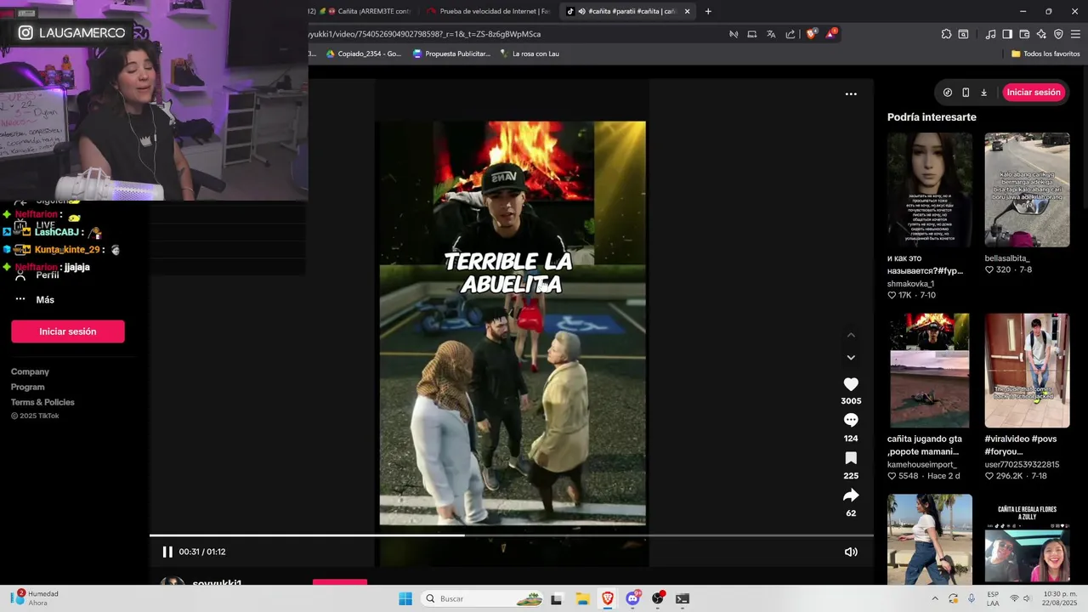Click the taskbar Buscar search box

click(x=484, y=598)
